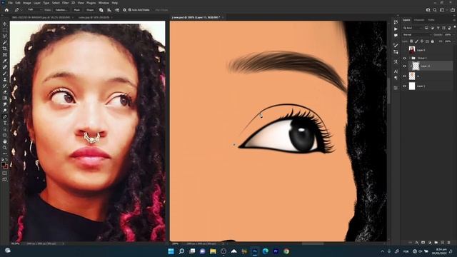Viewport: 457px width, 257px height.
Task: Open the Filter menu
Action: [x=65, y=3]
